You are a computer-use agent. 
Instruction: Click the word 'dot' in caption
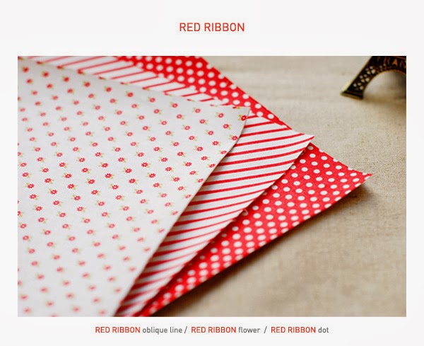(x=324, y=330)
